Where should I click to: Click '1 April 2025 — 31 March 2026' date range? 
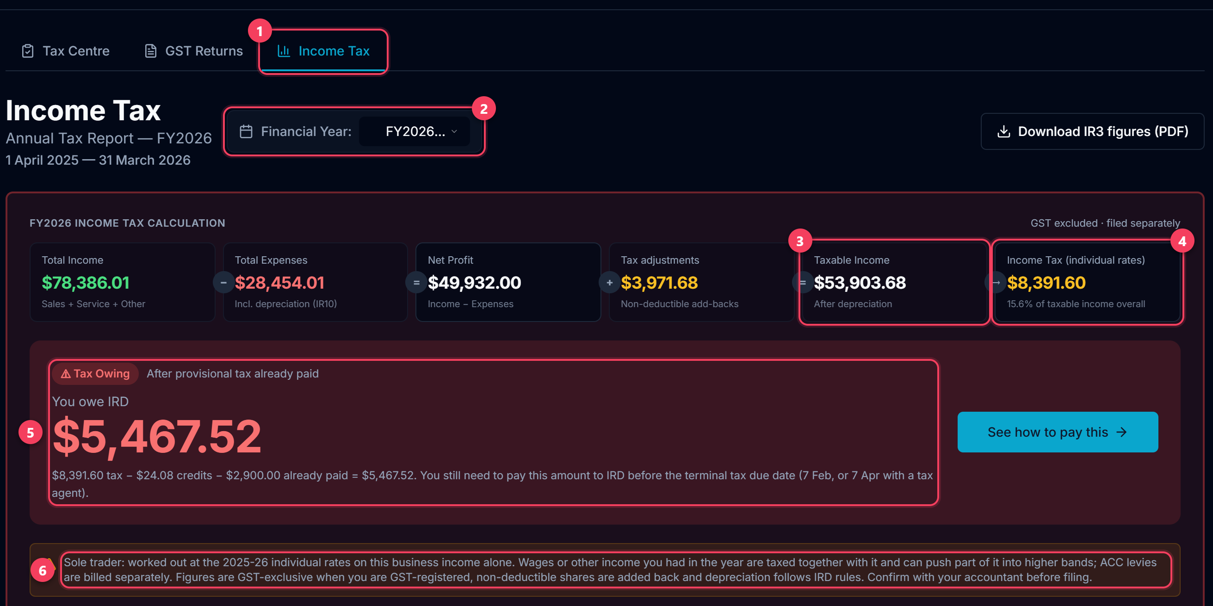pyautogui.click(x=98, y=160)
